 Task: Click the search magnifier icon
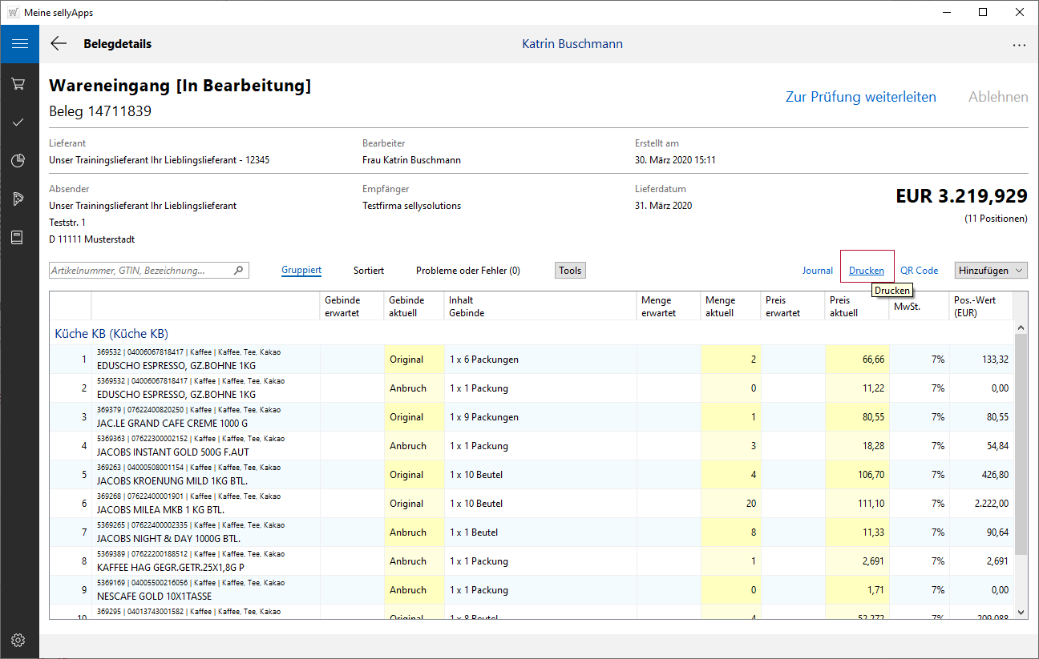pyautogui.click(x=238, y=271)
